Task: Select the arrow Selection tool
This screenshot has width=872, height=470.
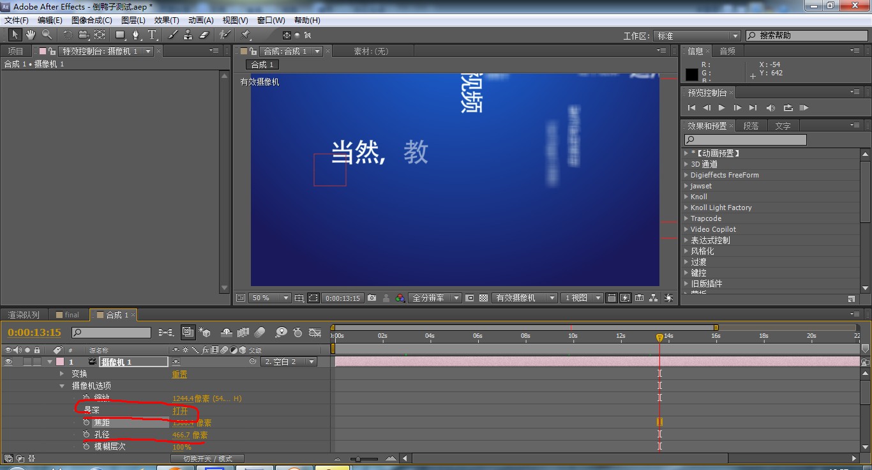Action: (15, 34)
